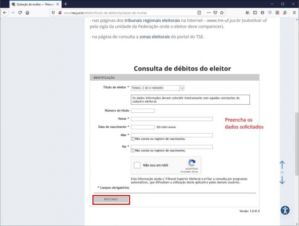Click the DD/MM/AAAA format hint
299x226 pixels.
[166, 127]
